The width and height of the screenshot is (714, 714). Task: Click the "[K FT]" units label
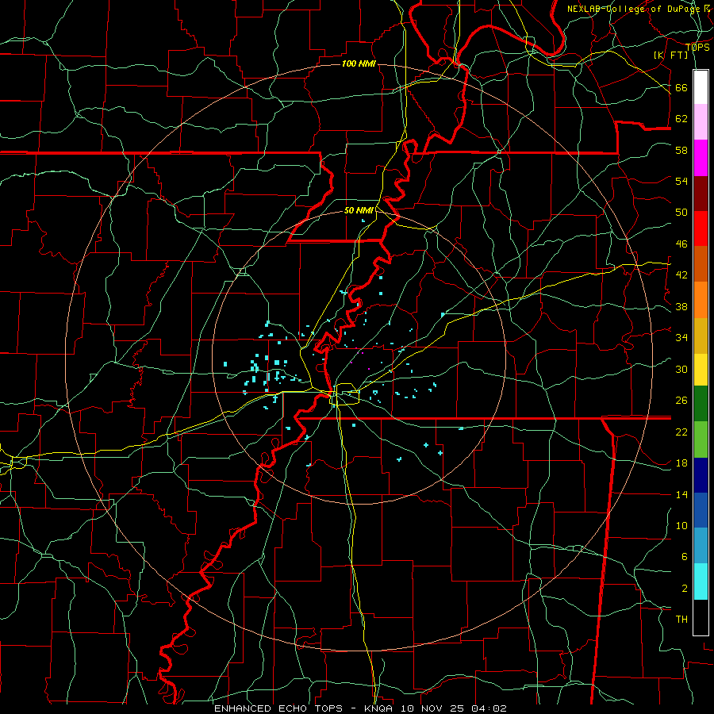click(670, 55)
